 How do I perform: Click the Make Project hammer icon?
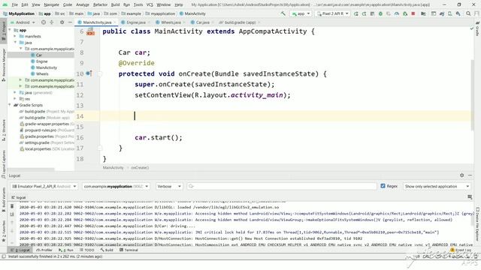[x=283, y=13]
